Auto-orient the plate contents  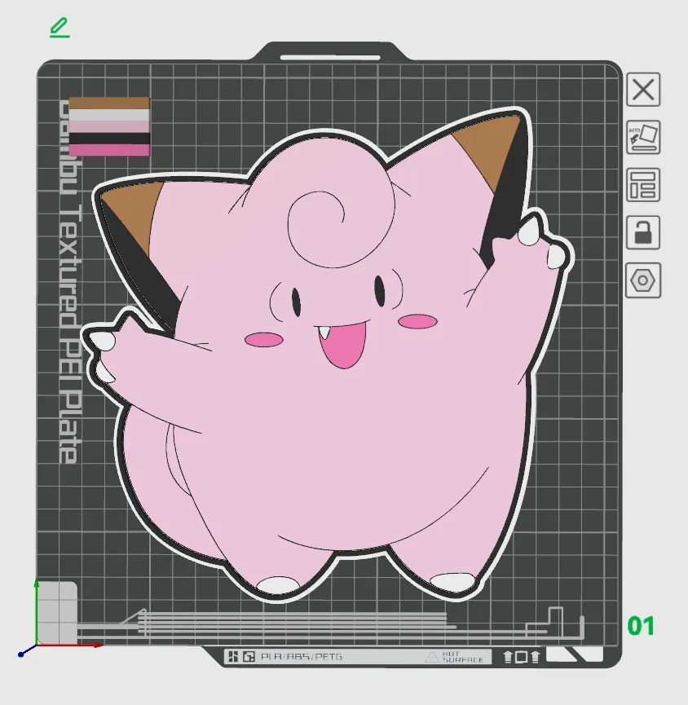pos(642,139)
